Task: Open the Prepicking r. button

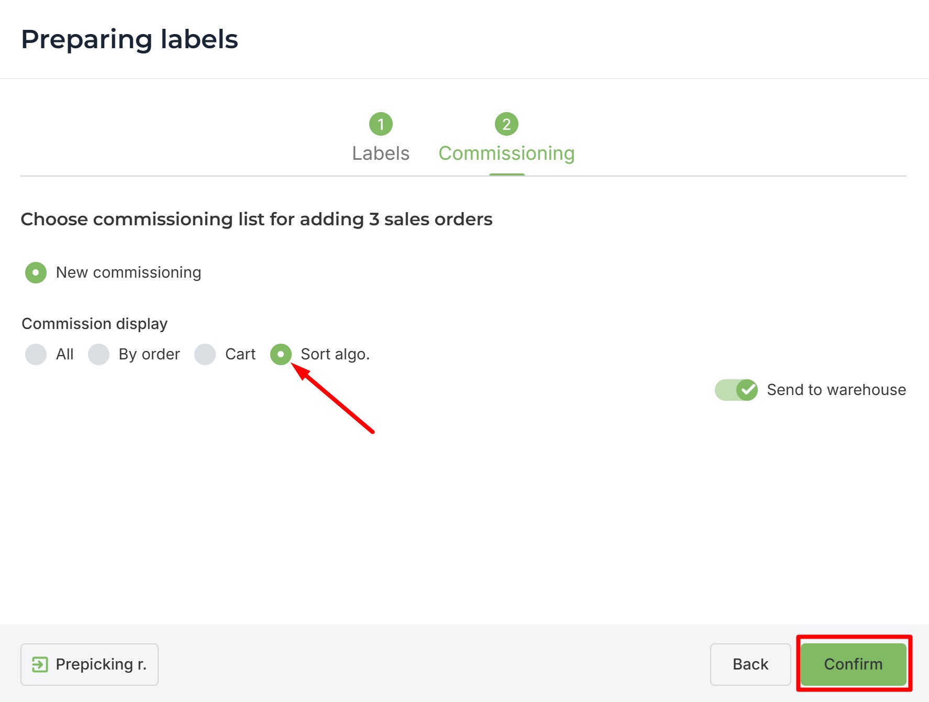Action: (90, 664)
